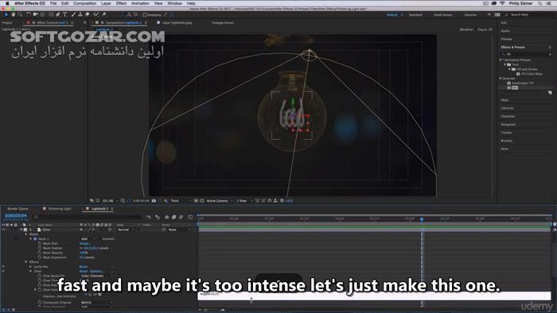The image size is (557, 313).
Task: Open the Composite Original Behind dropdown
Action: click(96, 303)
